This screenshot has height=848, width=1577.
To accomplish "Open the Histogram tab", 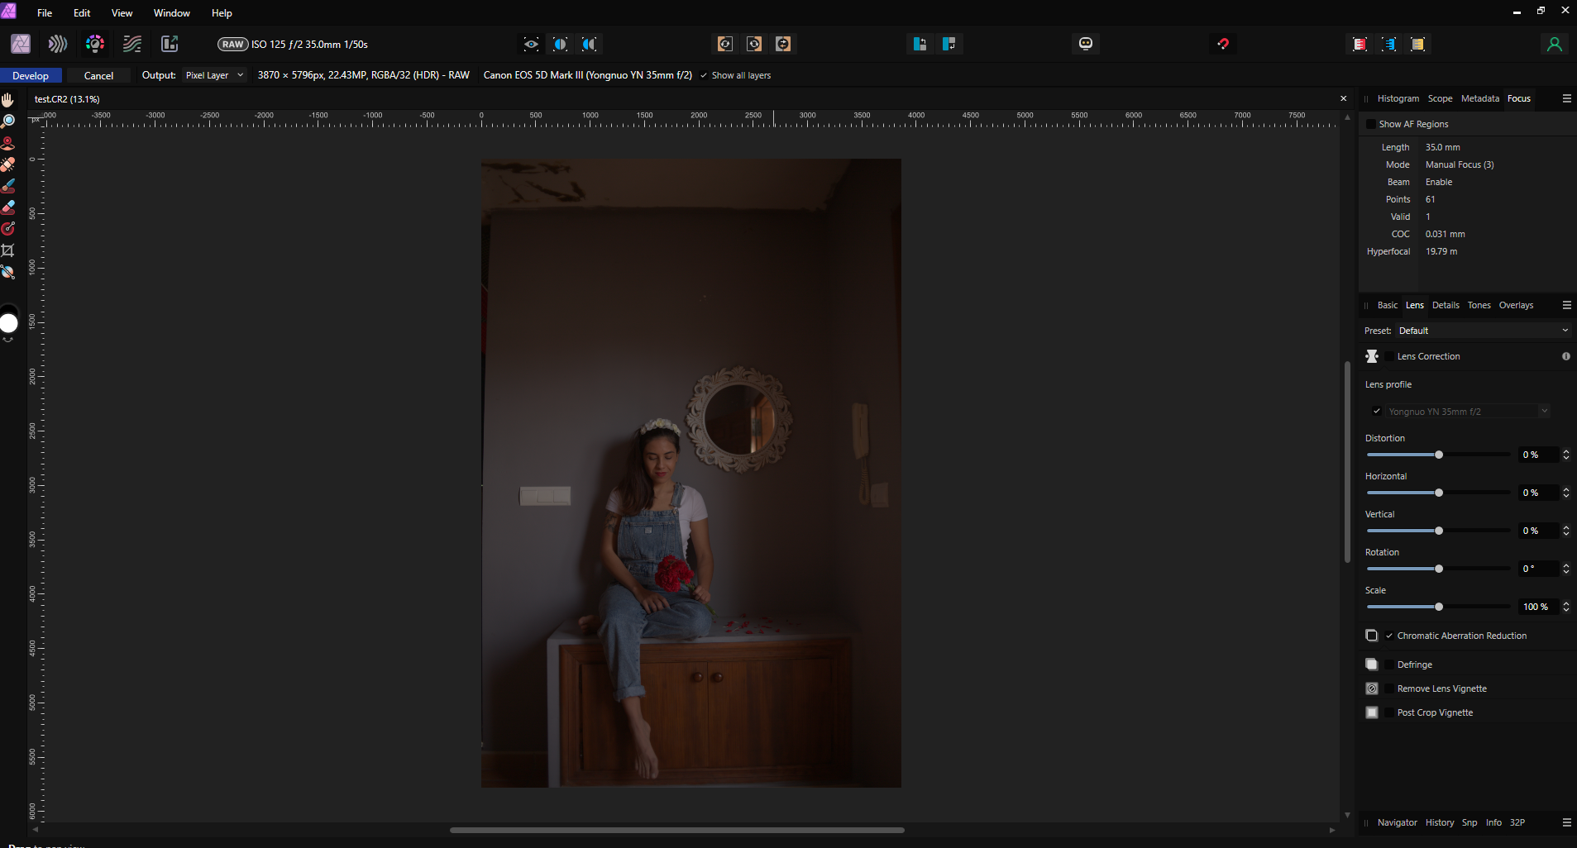I will [1398, 98].
